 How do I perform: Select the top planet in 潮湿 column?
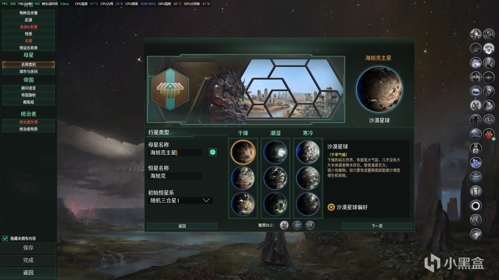(275, 152)
